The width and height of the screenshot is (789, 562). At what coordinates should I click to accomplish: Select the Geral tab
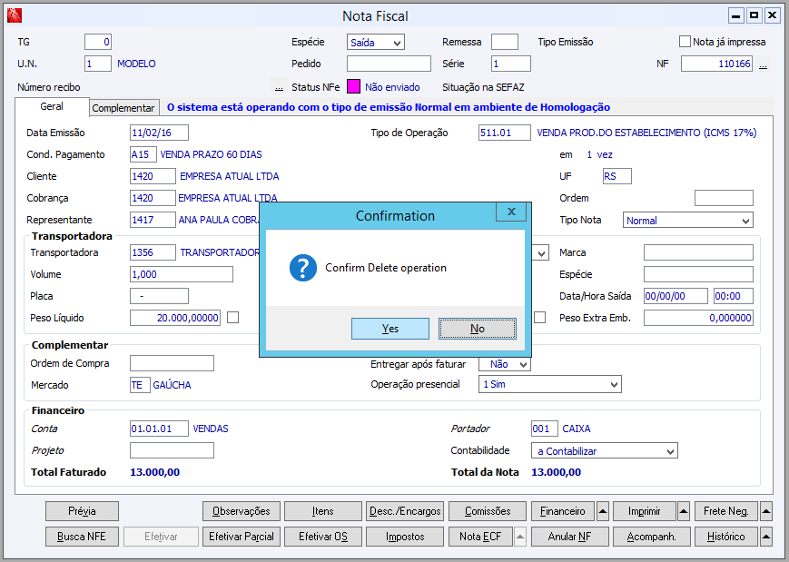click(52, 107)
